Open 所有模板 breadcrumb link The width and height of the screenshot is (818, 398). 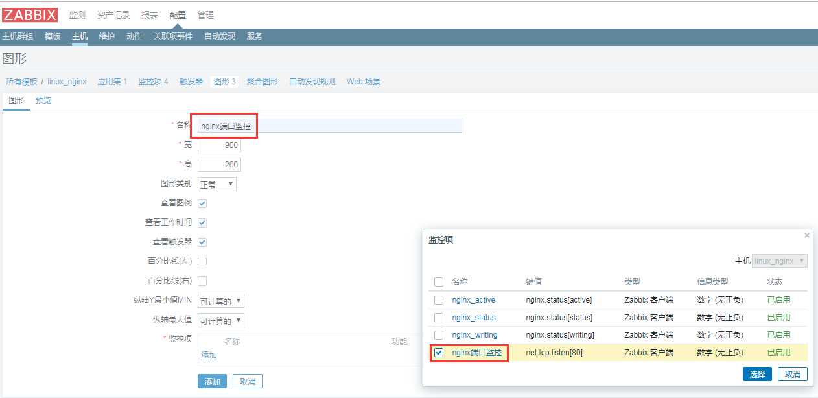point(21,82)
